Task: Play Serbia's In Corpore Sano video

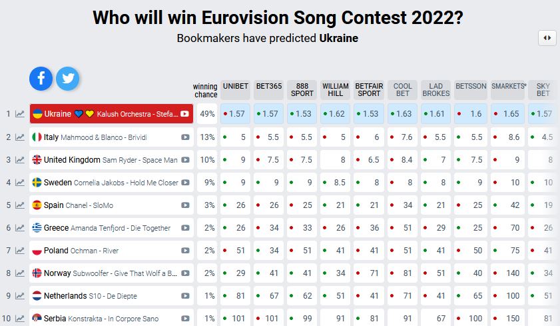Action: 185,319
